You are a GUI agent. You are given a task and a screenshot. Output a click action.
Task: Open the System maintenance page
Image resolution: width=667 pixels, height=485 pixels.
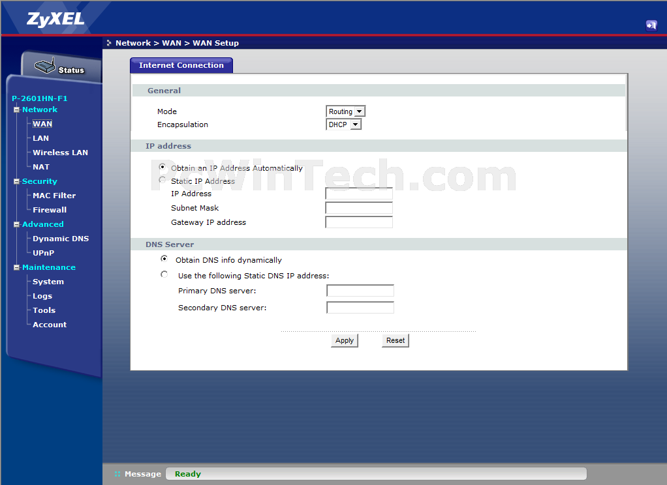tap(48, 282)
